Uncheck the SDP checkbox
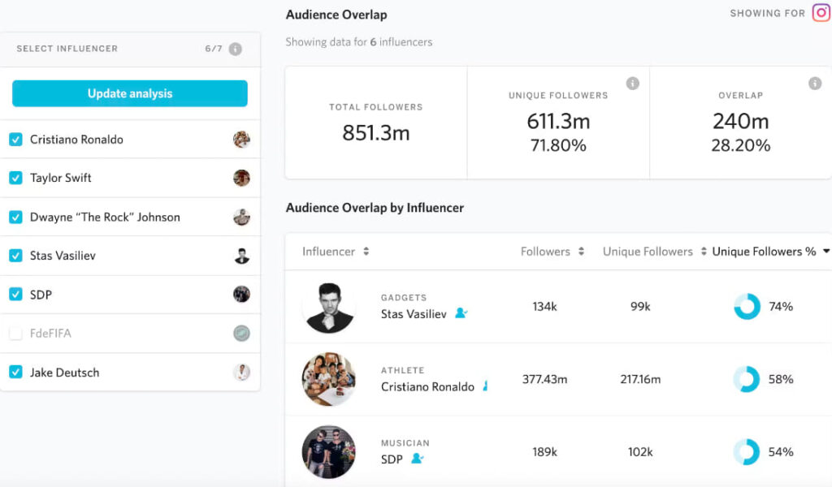 coord(16,294)
